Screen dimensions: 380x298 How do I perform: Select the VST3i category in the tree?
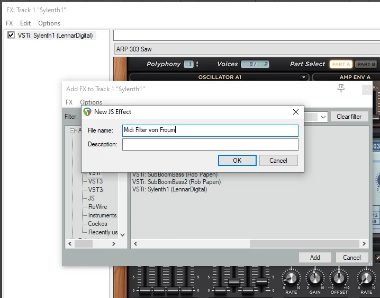[96, 190]
